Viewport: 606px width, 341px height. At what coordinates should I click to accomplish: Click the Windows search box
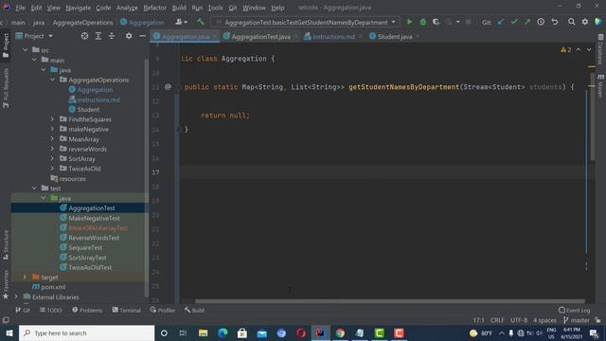tap(86, 332)
